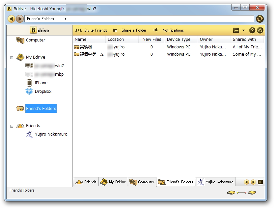Image resolution: width=274 pixels, height=208 pixels.
Task: Click the sync icon at top right
Action: click(x=260, y=19)
